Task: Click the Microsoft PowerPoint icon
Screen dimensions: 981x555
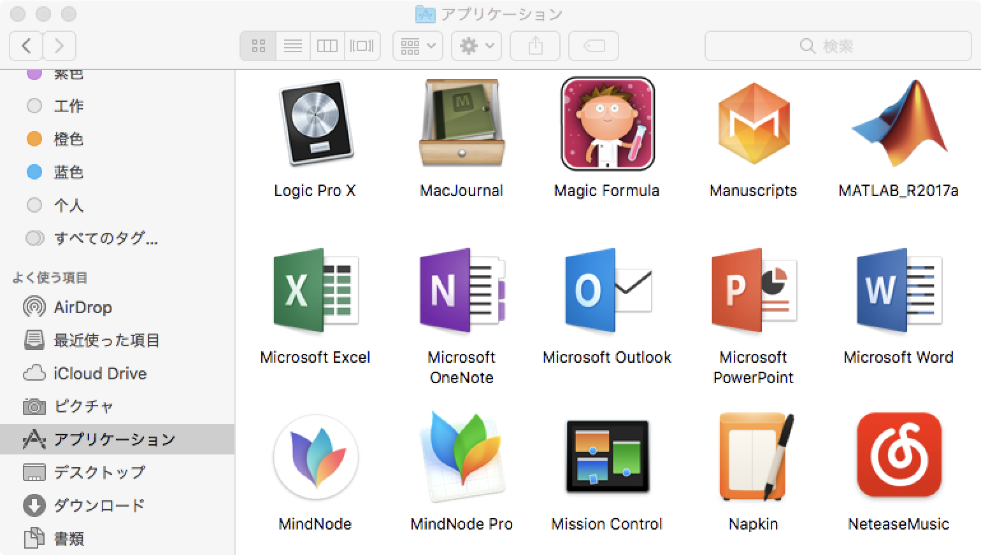Action: point(754,290)
